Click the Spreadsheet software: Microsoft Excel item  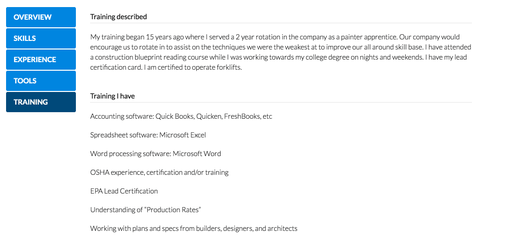click(x=148, y=135)
